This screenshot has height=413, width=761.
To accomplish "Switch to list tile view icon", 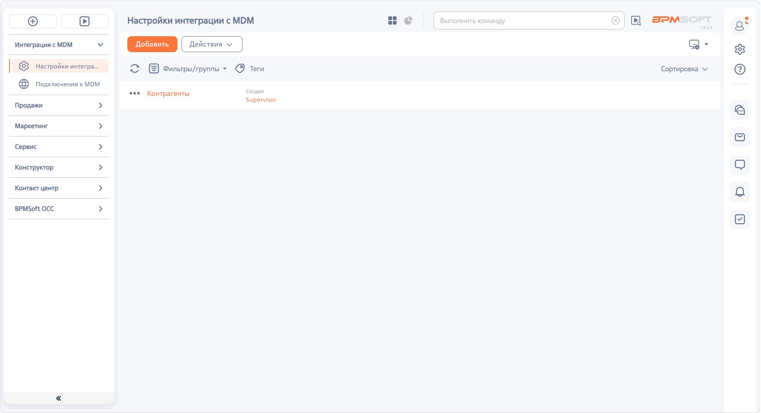I will tap(392, 21).
